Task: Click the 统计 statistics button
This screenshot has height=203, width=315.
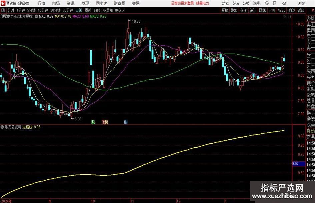Action: [x=253, y=10]
